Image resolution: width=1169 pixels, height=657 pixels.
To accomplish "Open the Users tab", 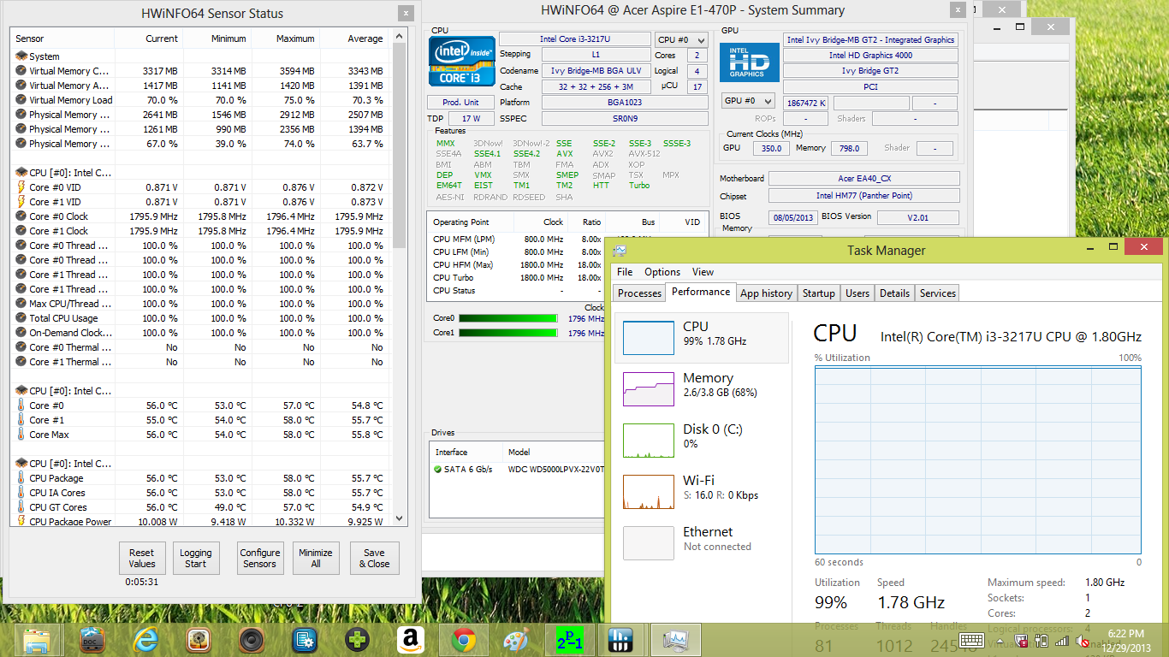I will (x=857, y=293).
